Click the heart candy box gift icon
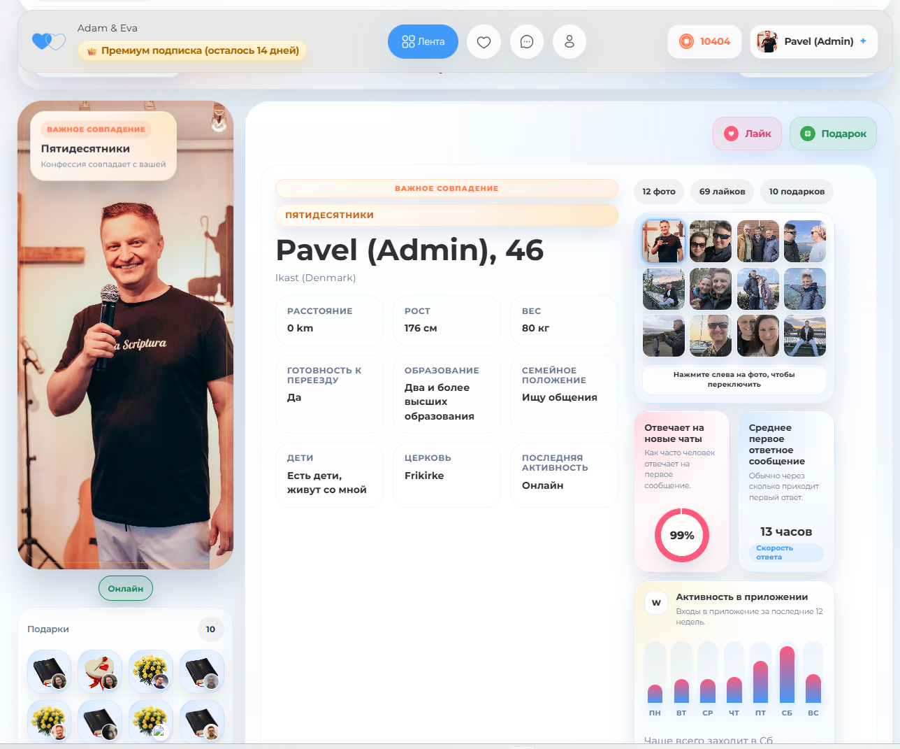The height and width of the screenshot is (749, 900). 100,671
